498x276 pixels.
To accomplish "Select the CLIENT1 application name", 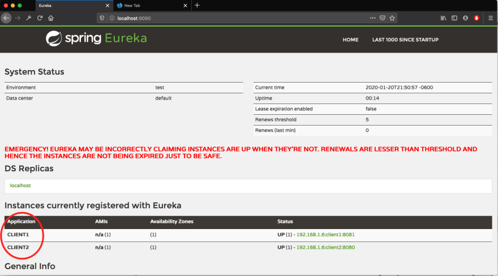I will [x=18, y=235].
